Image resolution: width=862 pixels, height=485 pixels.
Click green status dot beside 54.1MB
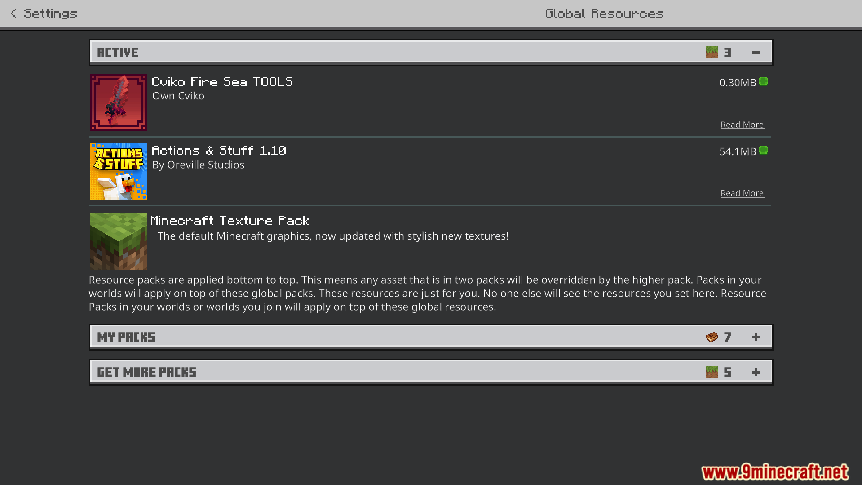[x=763, y=150]
